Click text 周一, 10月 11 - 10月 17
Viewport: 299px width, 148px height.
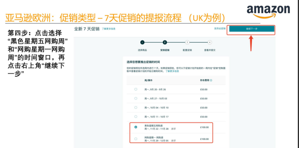click(x=156, y=117)
